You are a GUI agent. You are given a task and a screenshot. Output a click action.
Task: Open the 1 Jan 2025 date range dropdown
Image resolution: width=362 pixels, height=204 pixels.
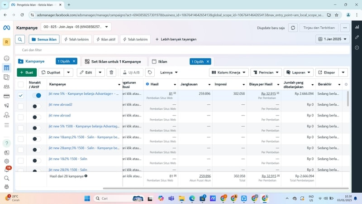tap(333, 39)
